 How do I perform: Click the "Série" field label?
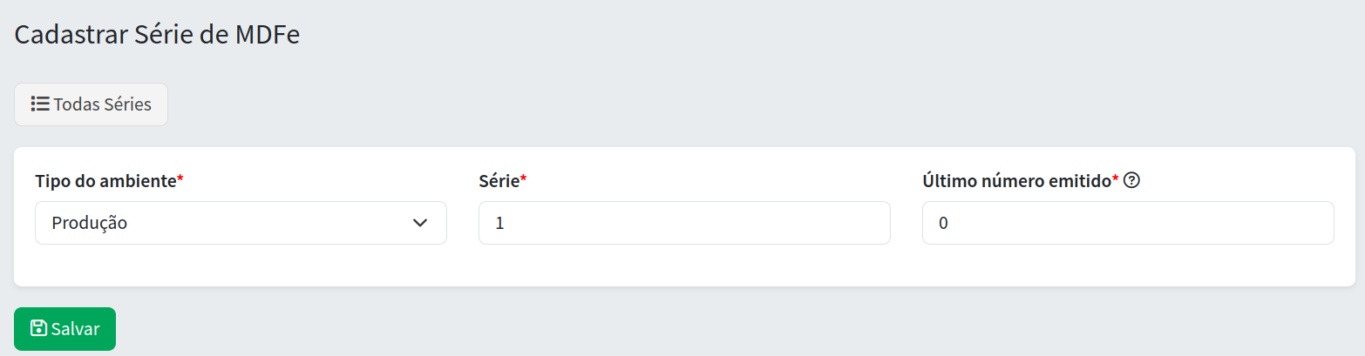click(499, 181)
